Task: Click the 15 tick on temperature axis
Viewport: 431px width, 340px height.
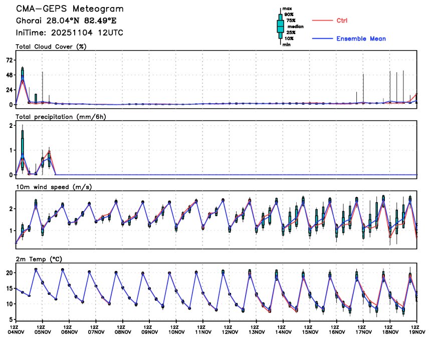Action: pos(10,288)
